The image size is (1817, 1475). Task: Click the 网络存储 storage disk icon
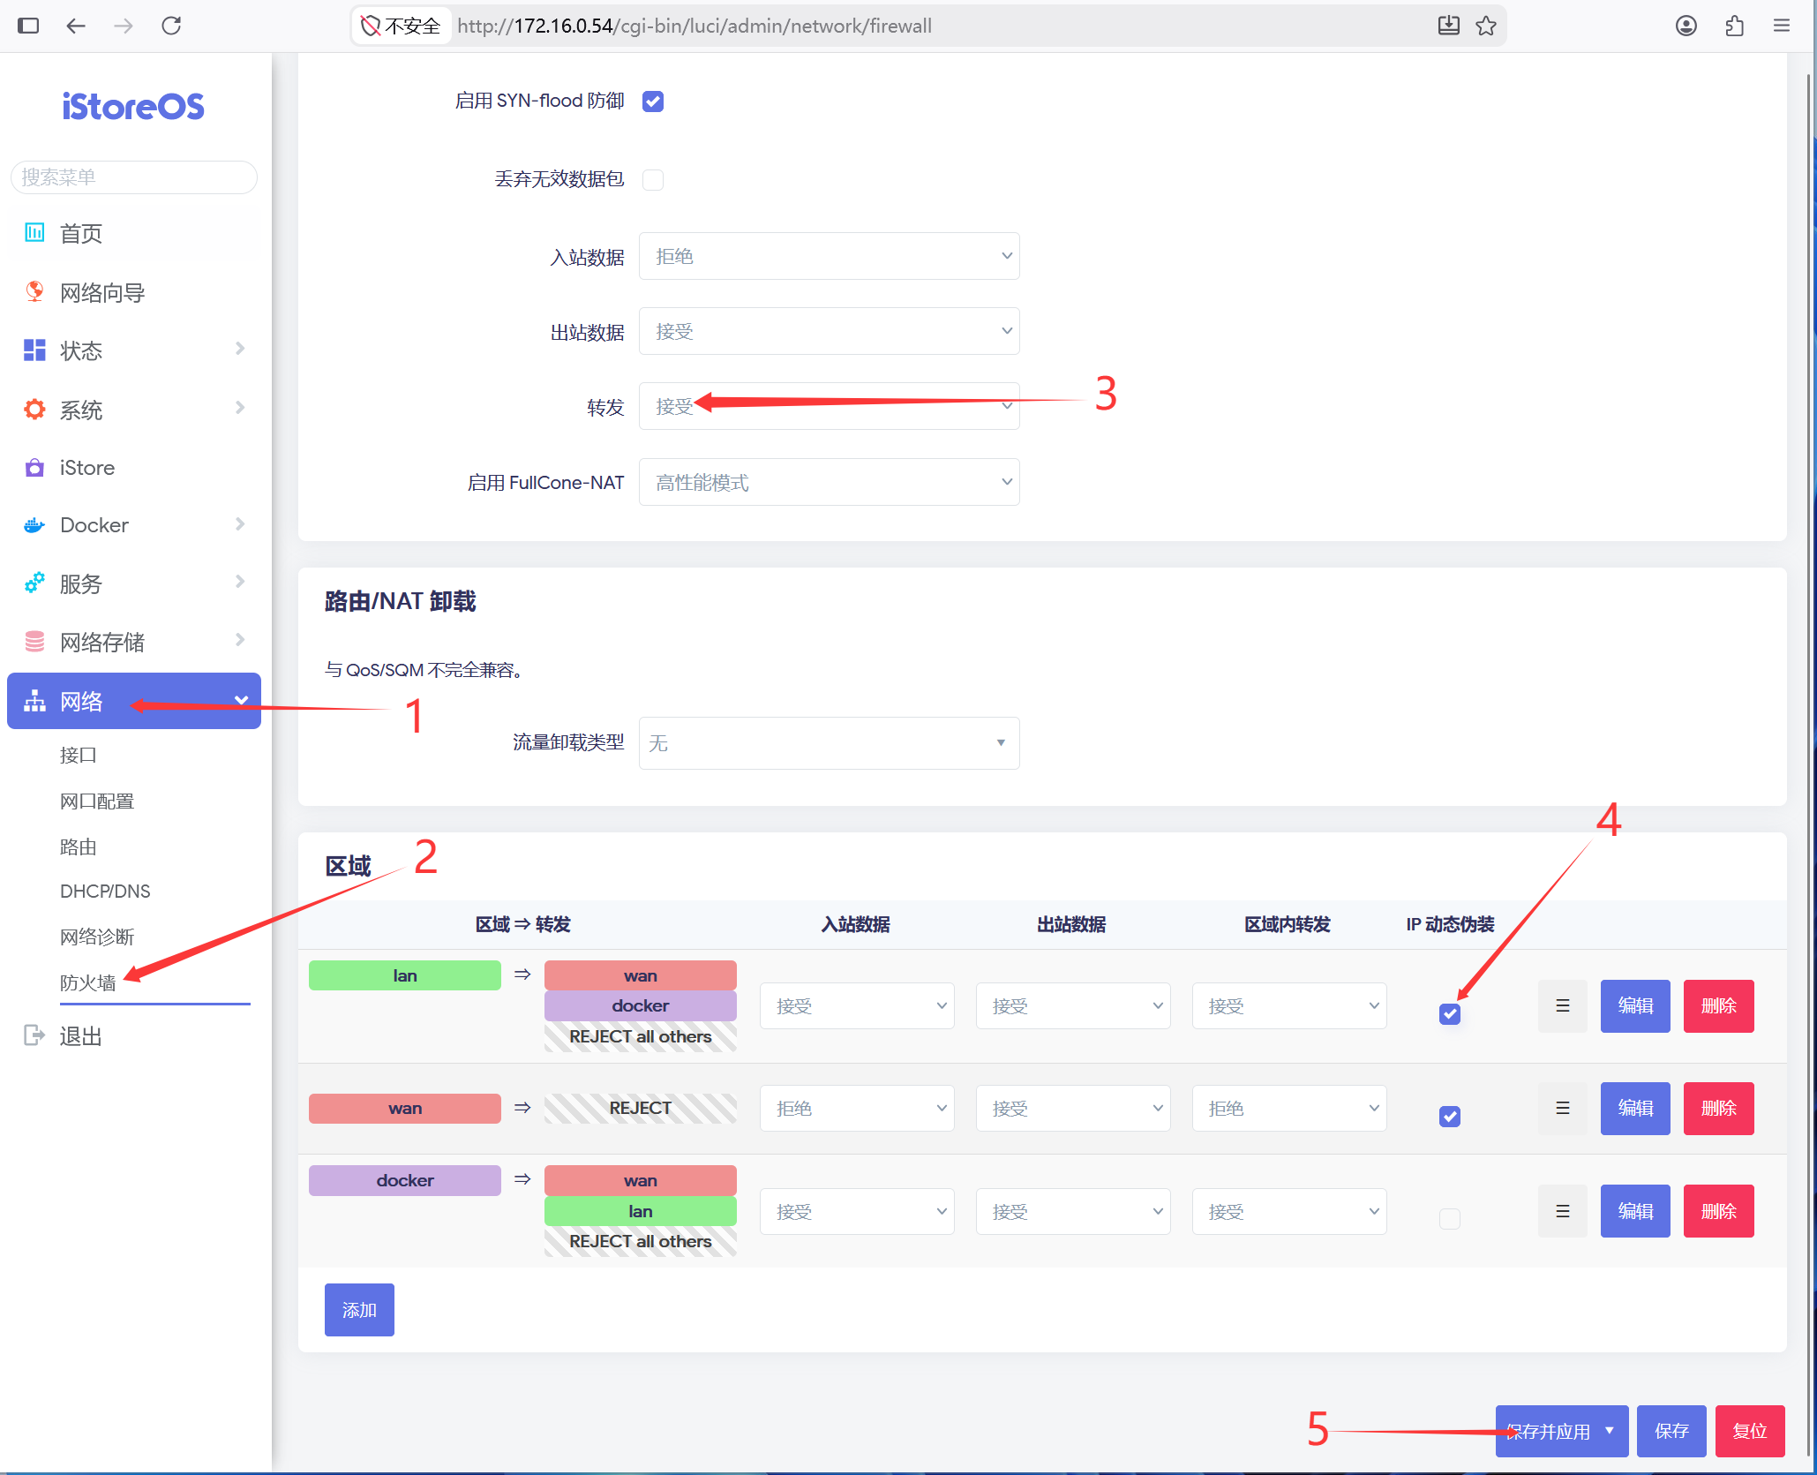click(x=34, y=642)
